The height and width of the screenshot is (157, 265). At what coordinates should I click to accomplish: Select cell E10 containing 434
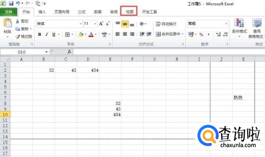coord(110,115)
